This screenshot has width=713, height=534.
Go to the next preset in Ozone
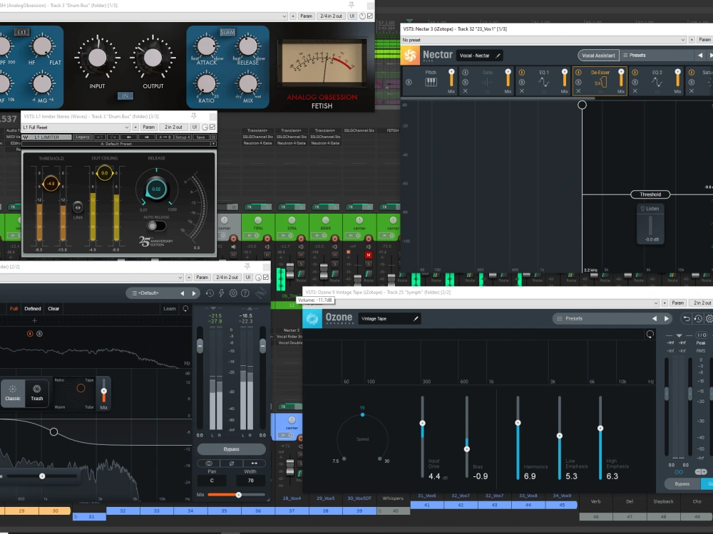coord(667,319)
